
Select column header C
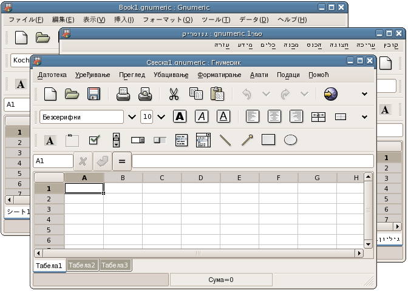pos(162,178)
